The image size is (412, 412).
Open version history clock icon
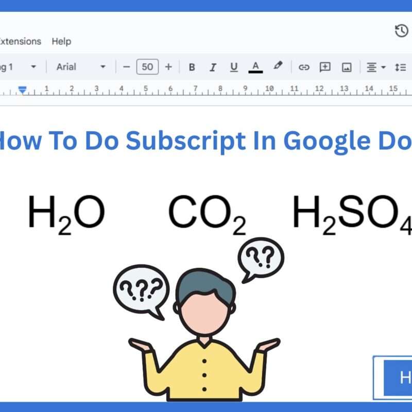pyautogui.click(x=402, y=31)
